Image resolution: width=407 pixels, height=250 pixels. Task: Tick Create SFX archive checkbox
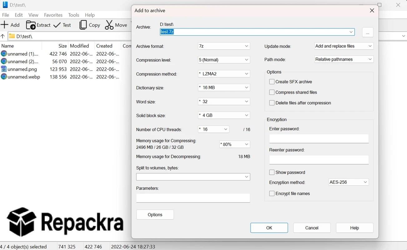[272, 82]
